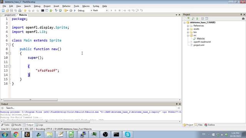Click the green Refresh icon in Project panel
Image resolution: width=246 pixels, height=138 pixels.
click(x=197, y=18)
